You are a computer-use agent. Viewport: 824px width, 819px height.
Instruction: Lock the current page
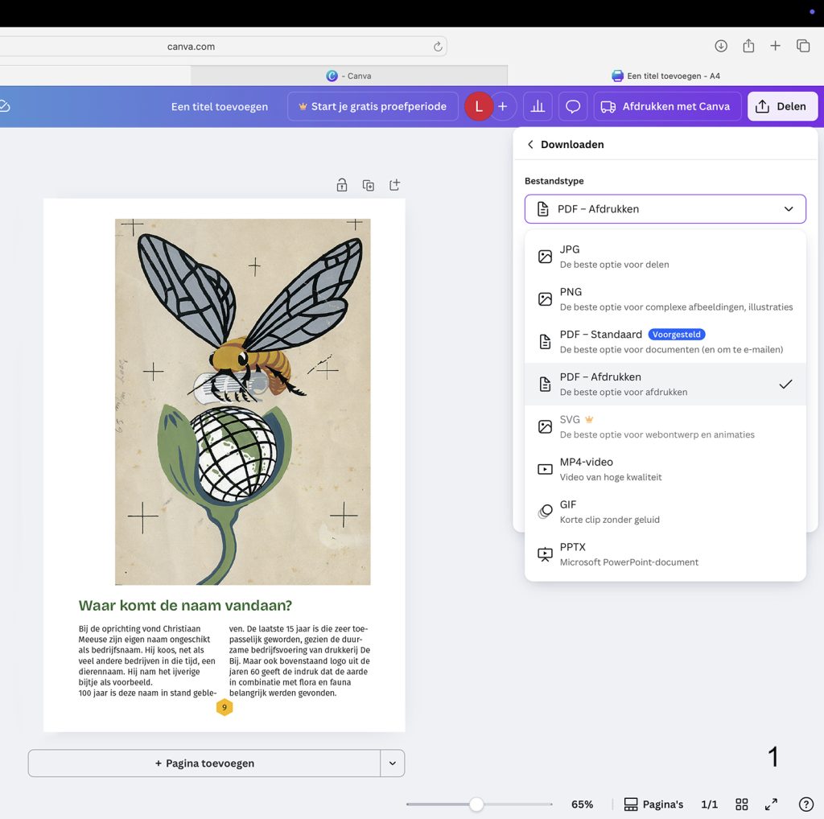tap(341, 184)
